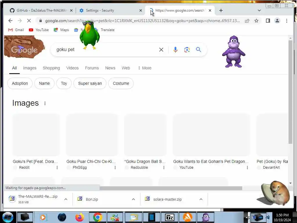Open options next to the Images heading

point(45,103)
